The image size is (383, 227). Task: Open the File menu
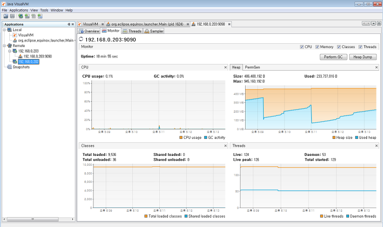(x=4, y=10)
